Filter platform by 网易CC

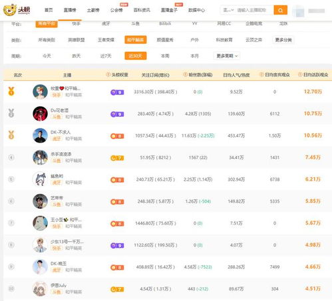pyautogui.click(x=224, y=23)
